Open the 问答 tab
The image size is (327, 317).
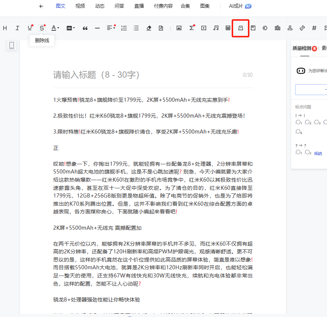[x=119, y=6]
